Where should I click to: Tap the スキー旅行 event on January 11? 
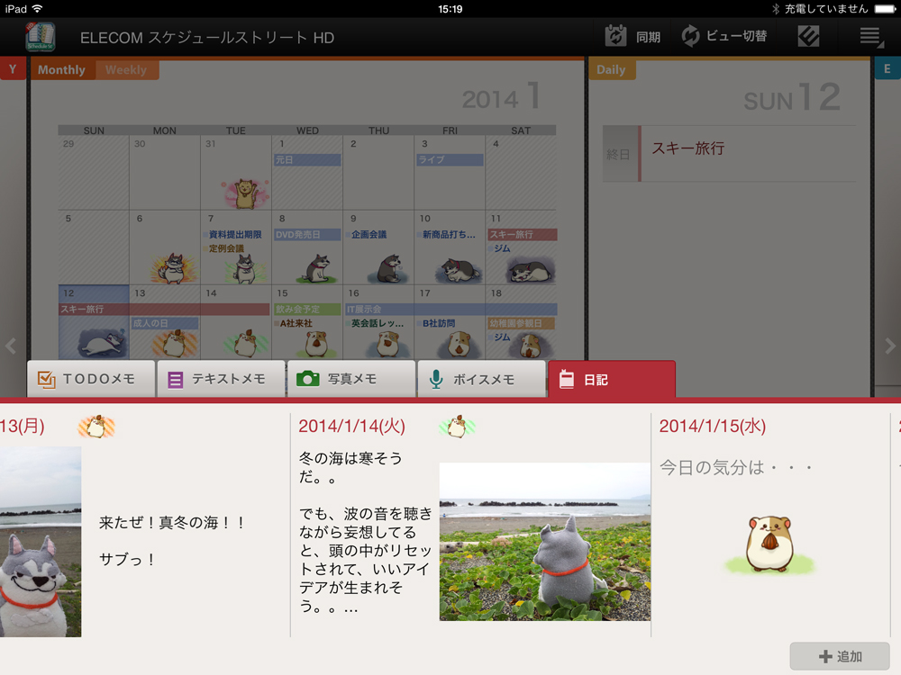pos(522,235)
